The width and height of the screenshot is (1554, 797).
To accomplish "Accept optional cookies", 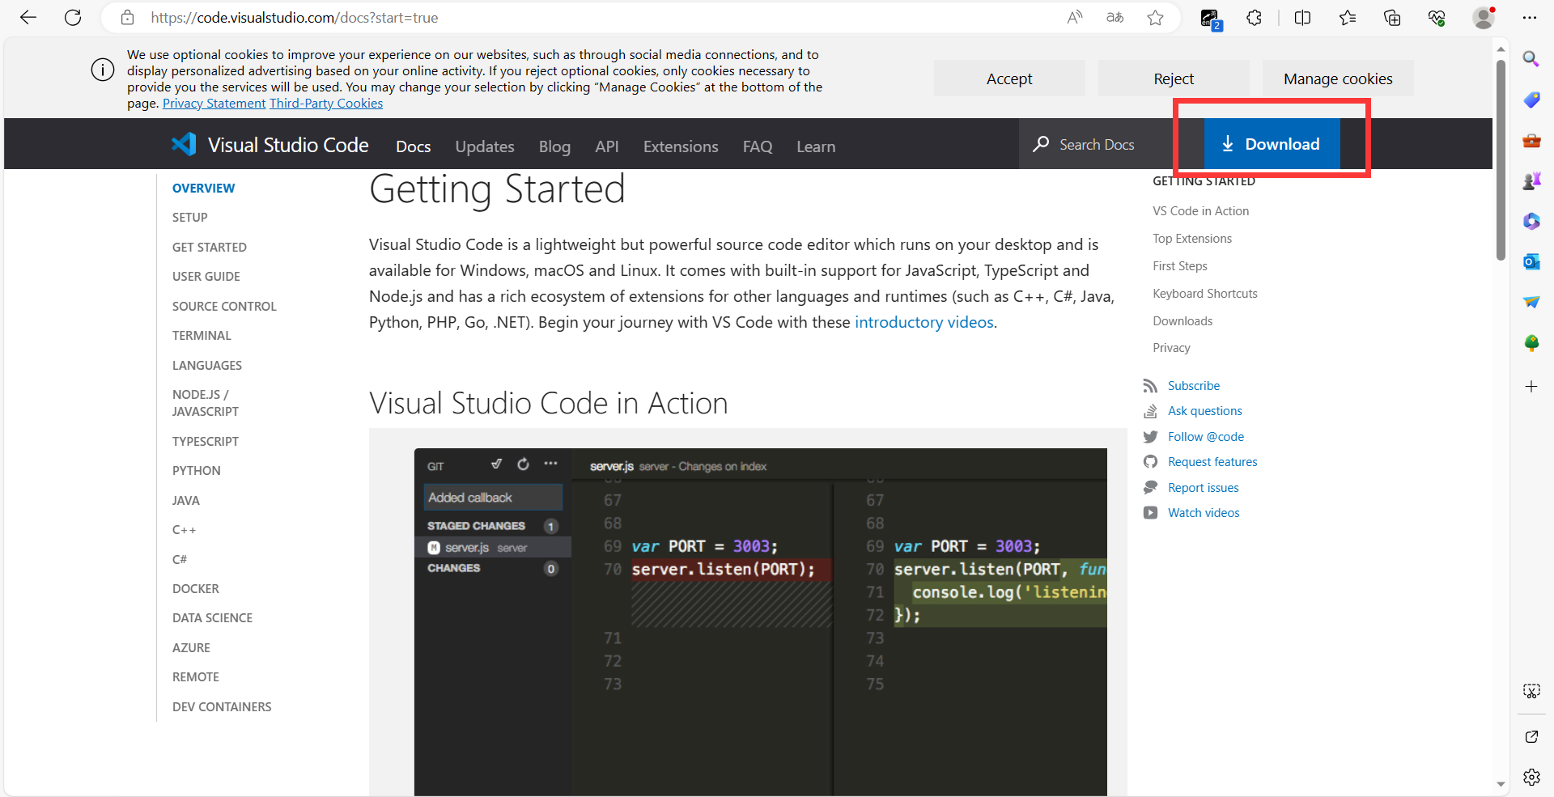I will click(x=1008, y=78).
